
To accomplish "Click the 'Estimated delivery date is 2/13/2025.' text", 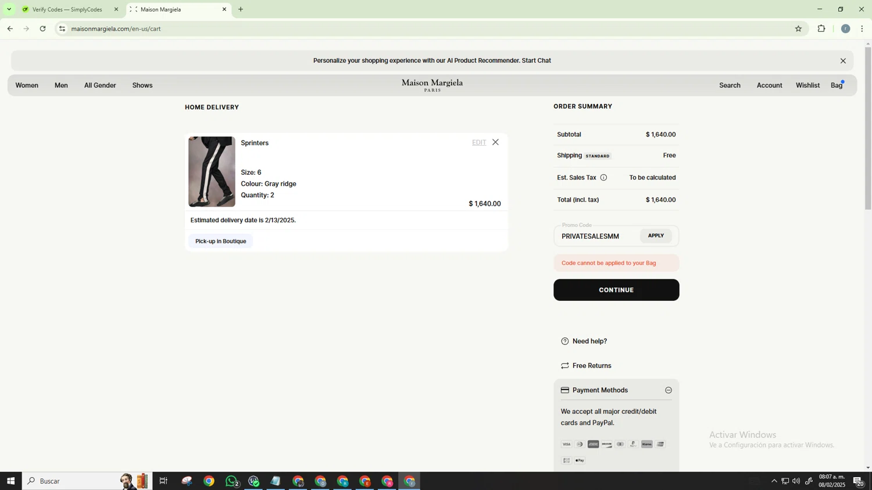I will [243, 220].
